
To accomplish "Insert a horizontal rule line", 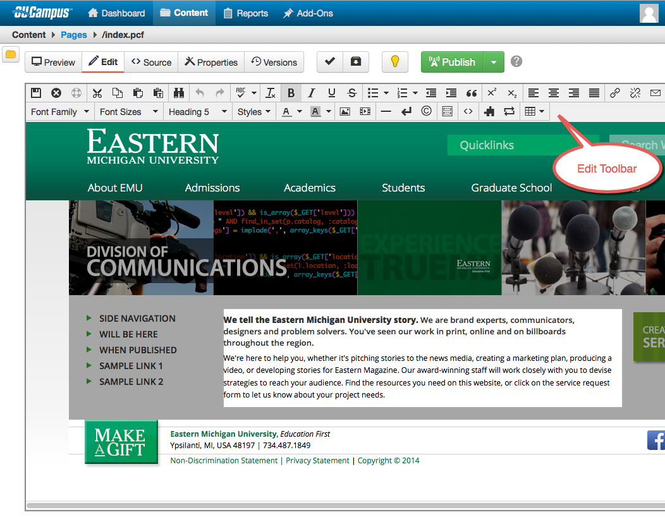I will (x=386, y=111).
